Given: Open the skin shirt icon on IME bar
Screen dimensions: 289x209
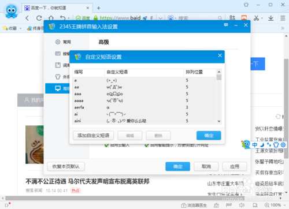Looking at the screenshot, I should click(x=276, y=145).
